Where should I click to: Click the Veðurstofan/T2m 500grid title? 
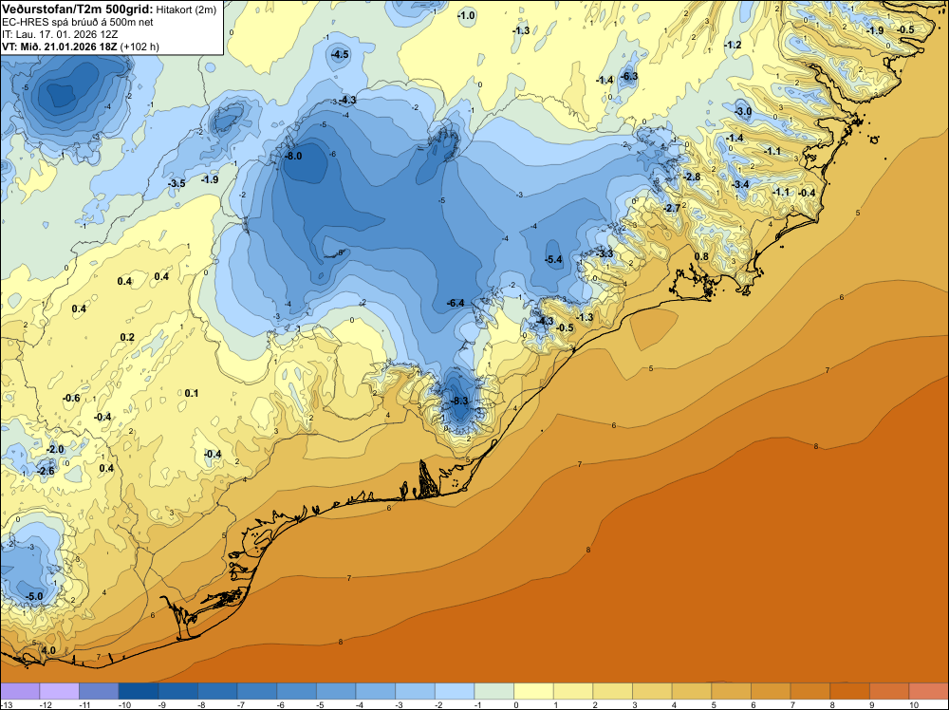pyautogui.click(x=78, y=9)
